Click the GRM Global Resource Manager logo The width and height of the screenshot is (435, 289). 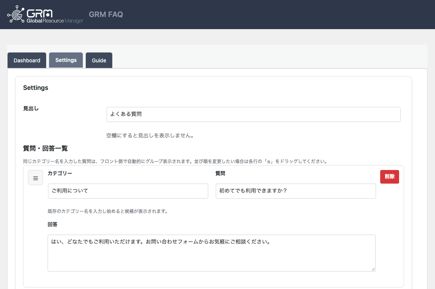45,14
